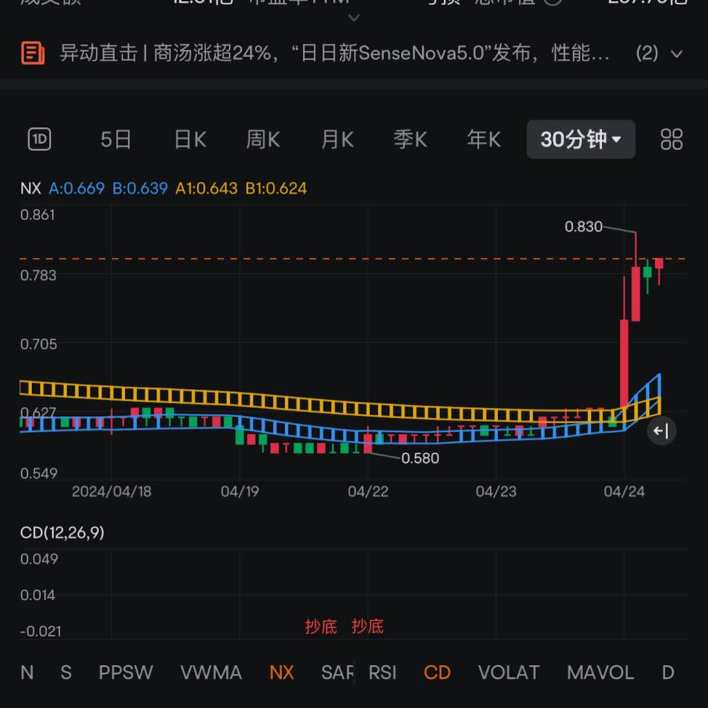Enable the RSI indicator
The width and height of the screenshot is (708, 708).
coord(382,672)
